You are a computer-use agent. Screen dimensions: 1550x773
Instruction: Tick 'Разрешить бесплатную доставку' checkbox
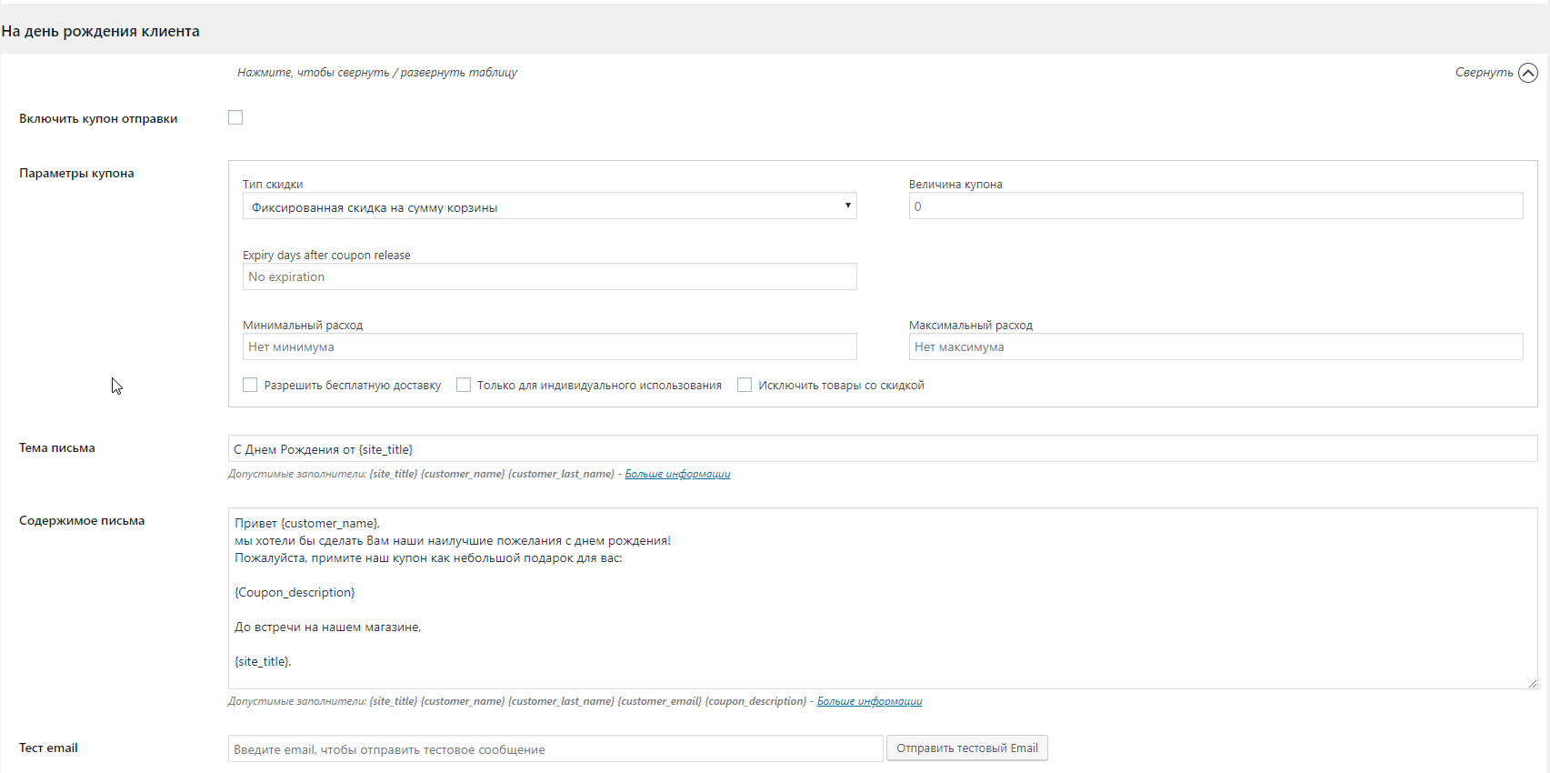[x=250, y=386]
